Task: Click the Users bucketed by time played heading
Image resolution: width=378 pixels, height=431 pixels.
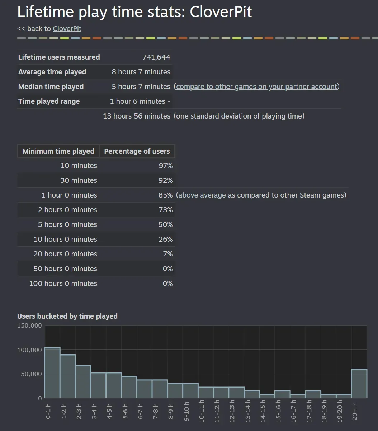Action: (67, 316)
